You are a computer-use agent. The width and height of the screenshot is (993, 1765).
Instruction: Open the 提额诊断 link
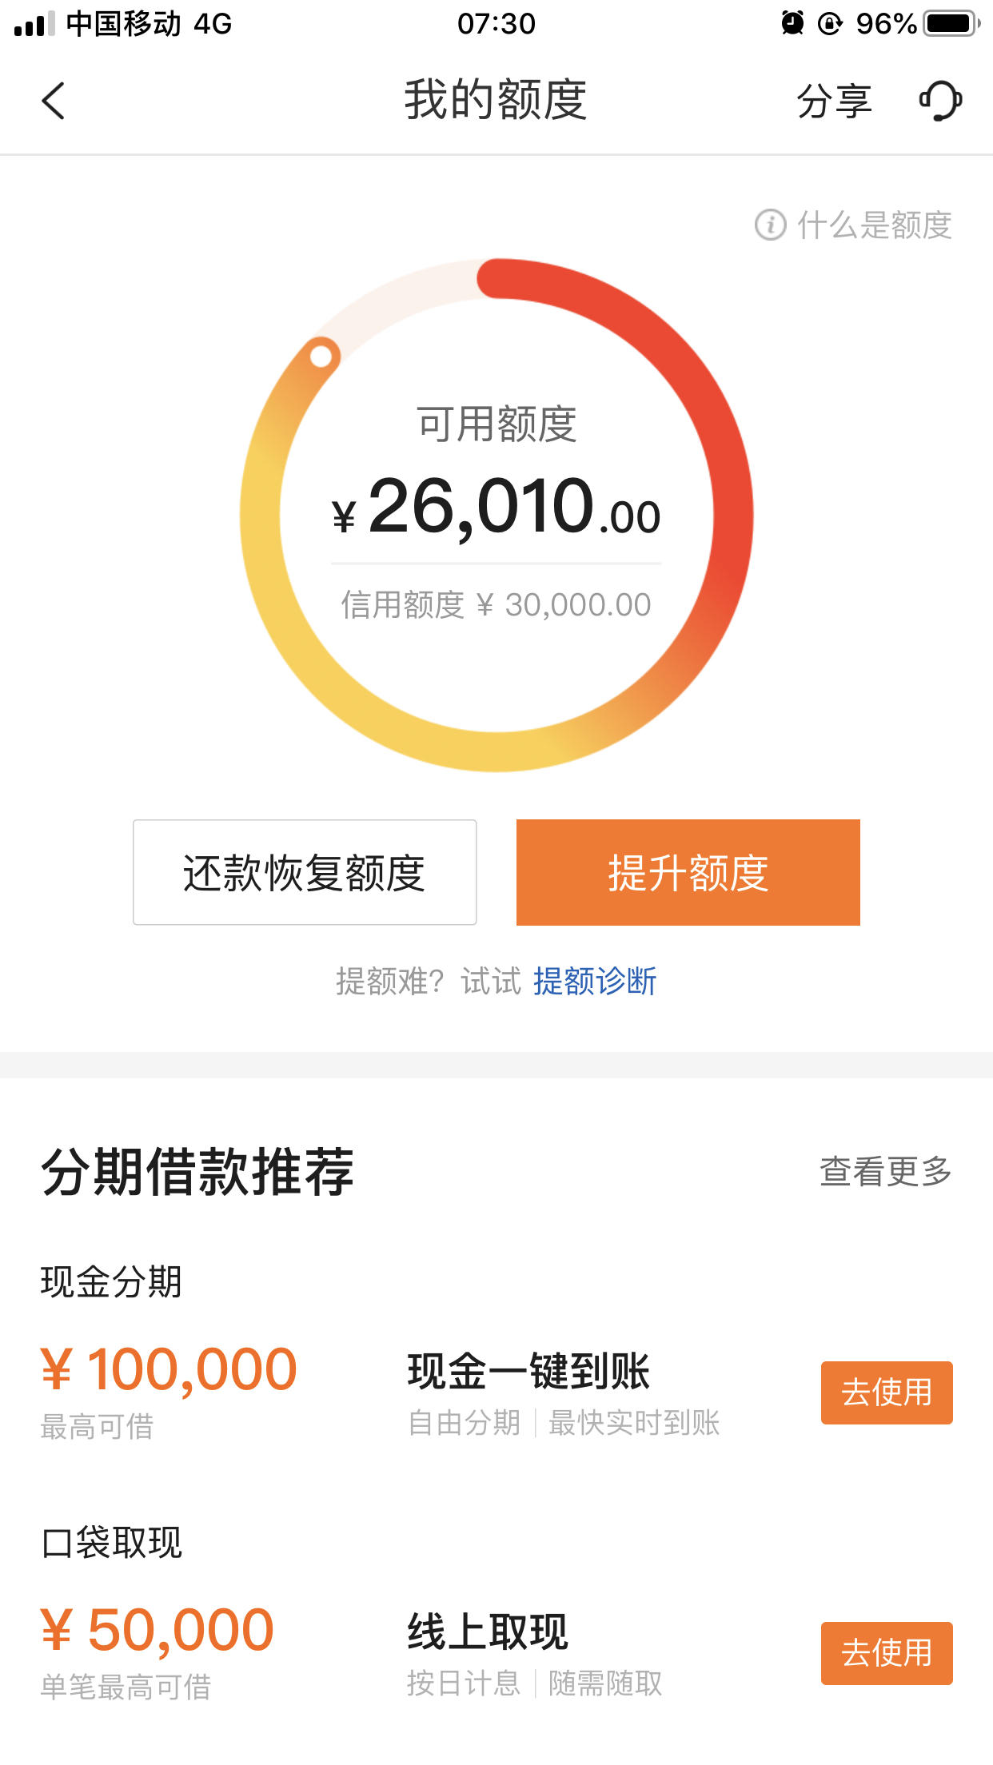[x=595, y=981]
